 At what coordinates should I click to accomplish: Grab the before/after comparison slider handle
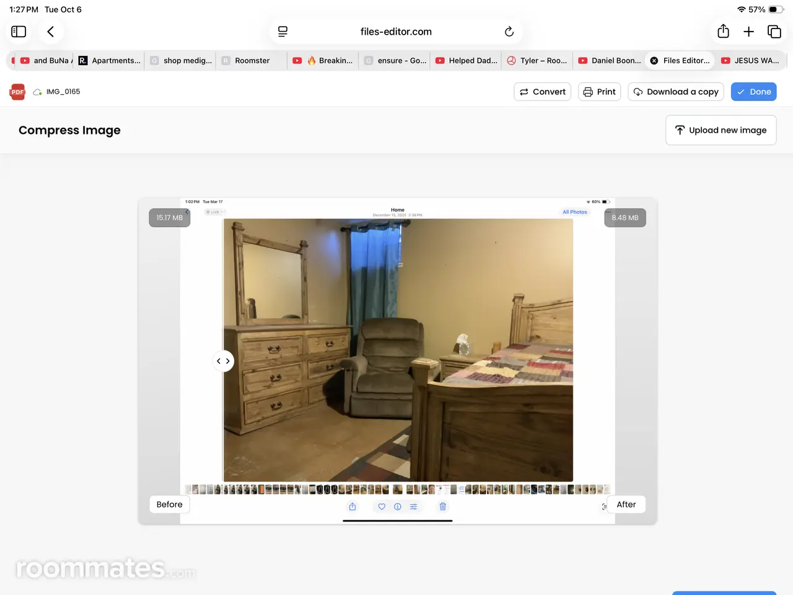(x=223, y=361)
